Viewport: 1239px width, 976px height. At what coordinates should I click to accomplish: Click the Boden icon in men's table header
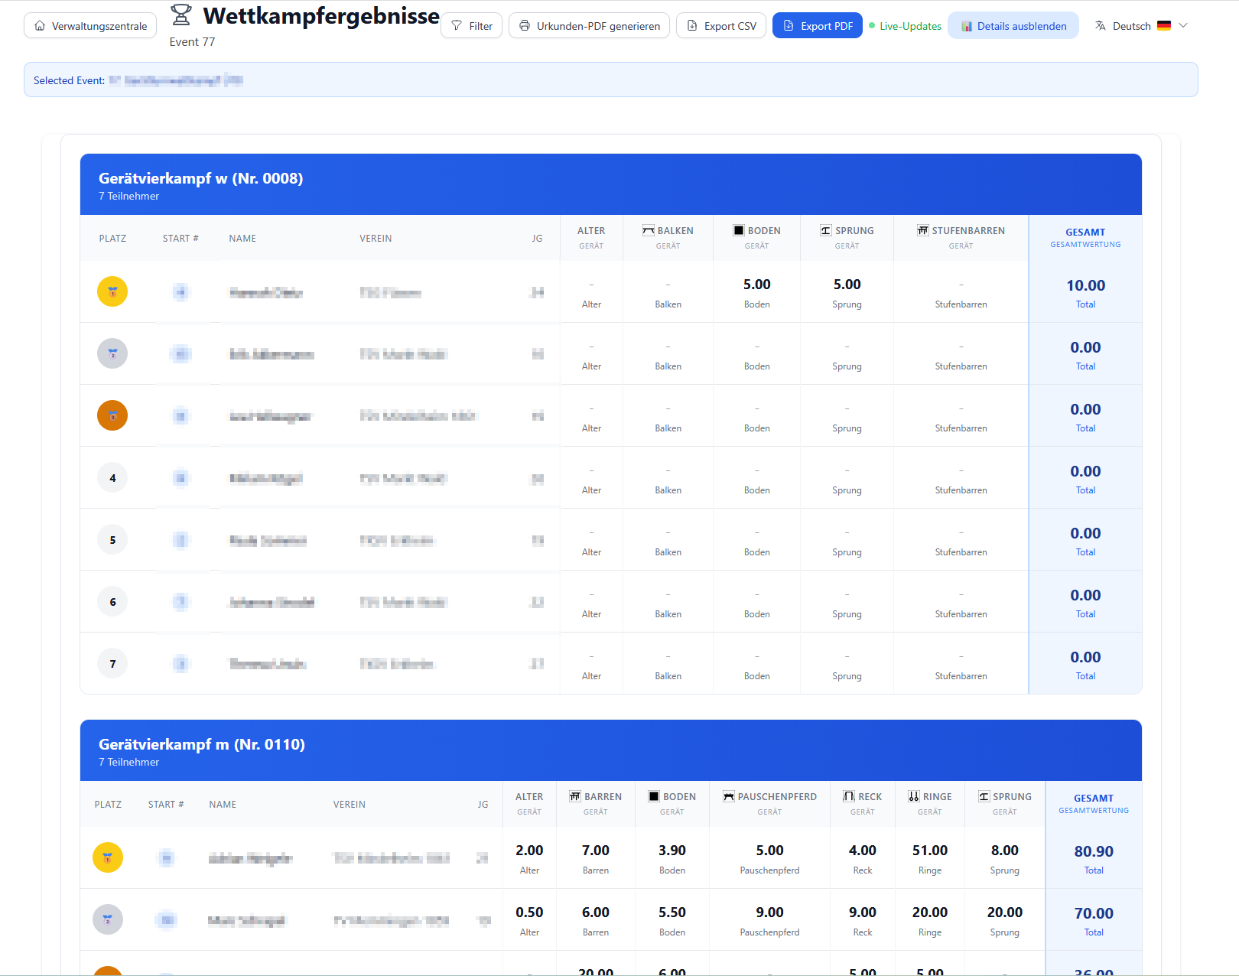point(654,796)
